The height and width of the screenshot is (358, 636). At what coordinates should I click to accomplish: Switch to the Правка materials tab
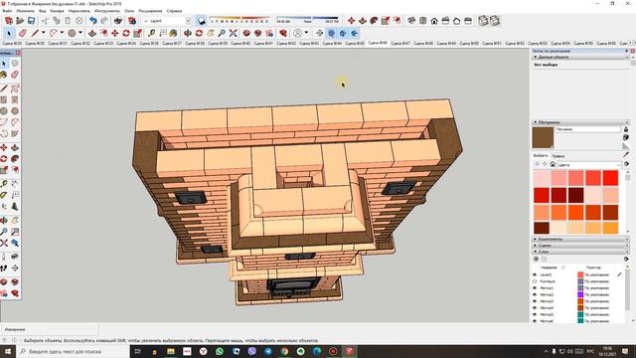558,156
